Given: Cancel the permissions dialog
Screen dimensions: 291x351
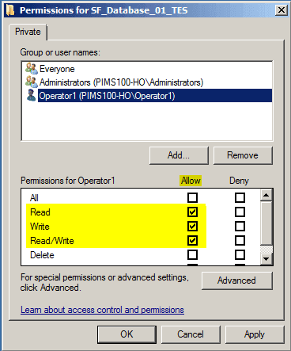Looking at the screenshot, I should [191, 334].
